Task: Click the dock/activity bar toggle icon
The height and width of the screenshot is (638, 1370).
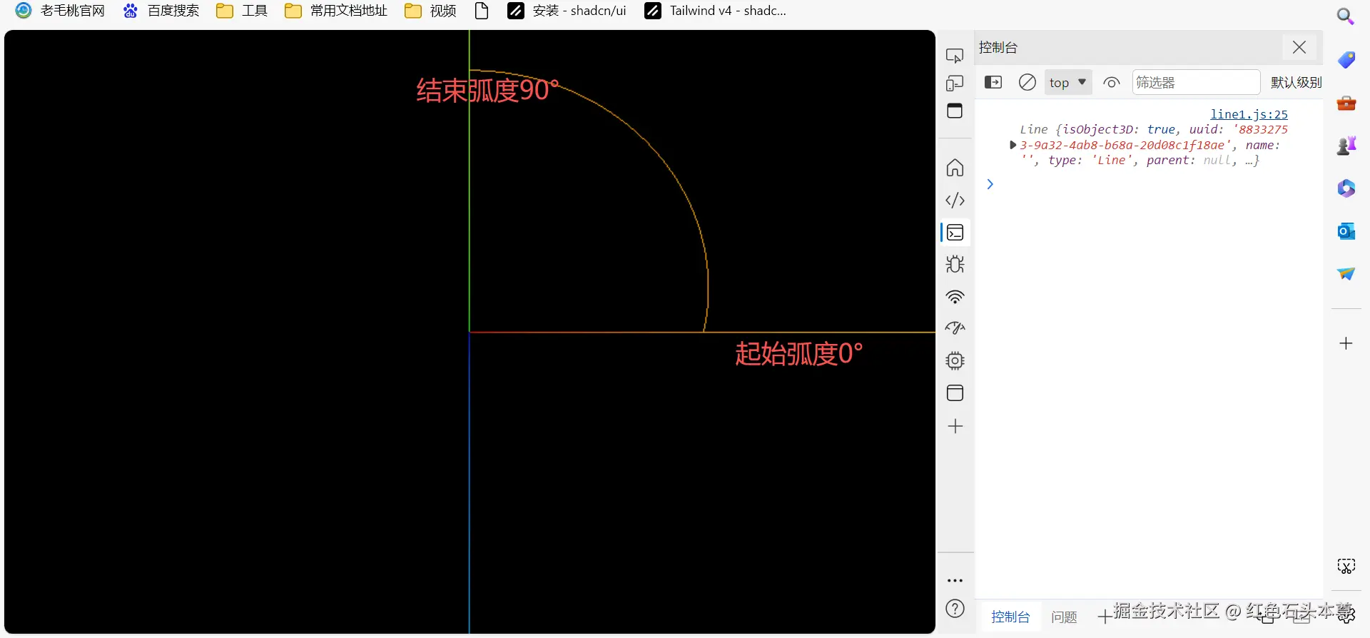Action: 955,111
